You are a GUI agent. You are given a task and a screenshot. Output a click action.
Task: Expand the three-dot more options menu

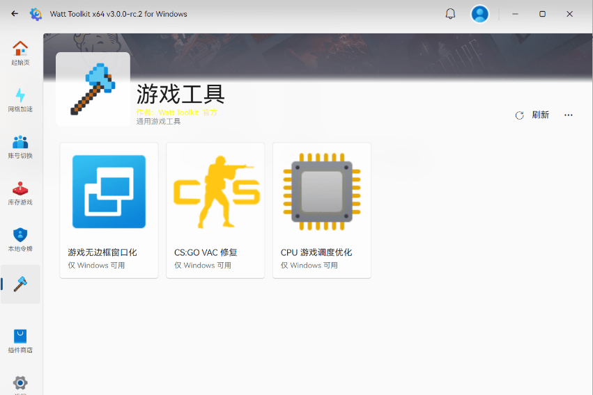[569, 115]
